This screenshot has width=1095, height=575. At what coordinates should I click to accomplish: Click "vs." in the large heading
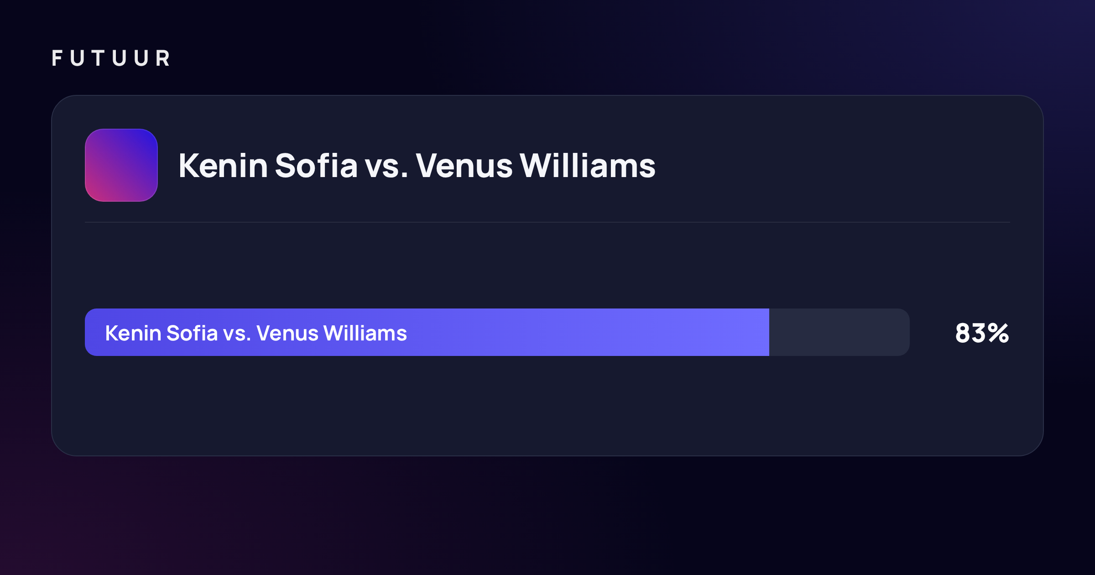coord(386,166)
